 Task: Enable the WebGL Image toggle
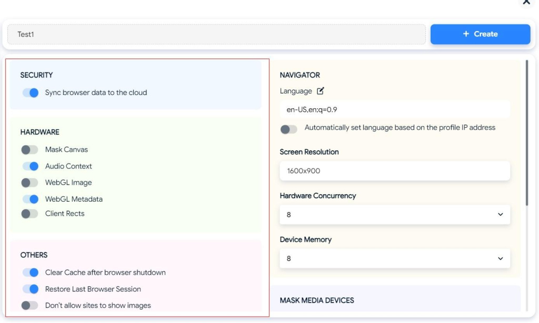(30, 183)
